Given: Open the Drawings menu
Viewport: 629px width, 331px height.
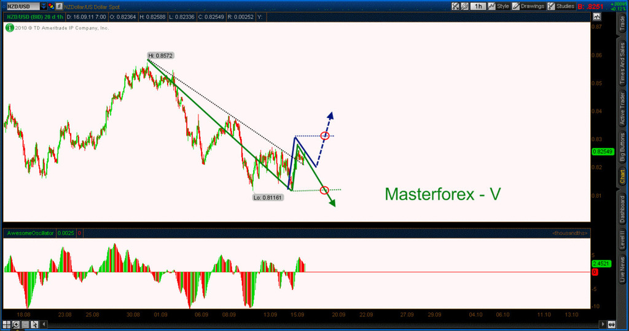Looking at the screenshot, I should point(533,6).
